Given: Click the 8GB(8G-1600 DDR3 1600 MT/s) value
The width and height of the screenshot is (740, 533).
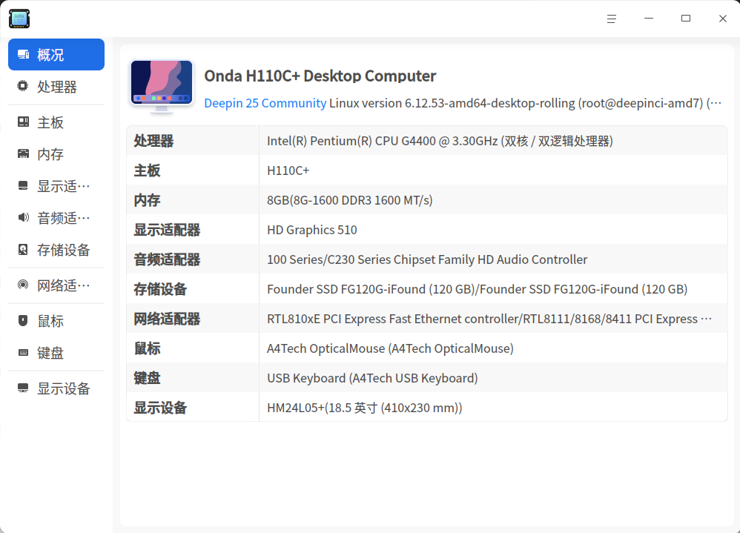Looking at the screenshot, I should (x=350, y=200).
